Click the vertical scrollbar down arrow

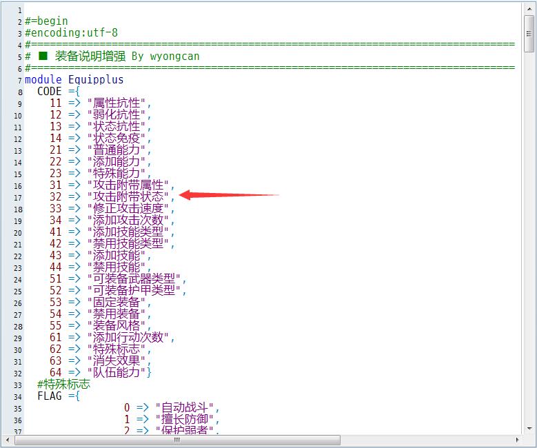coord(529,429)
